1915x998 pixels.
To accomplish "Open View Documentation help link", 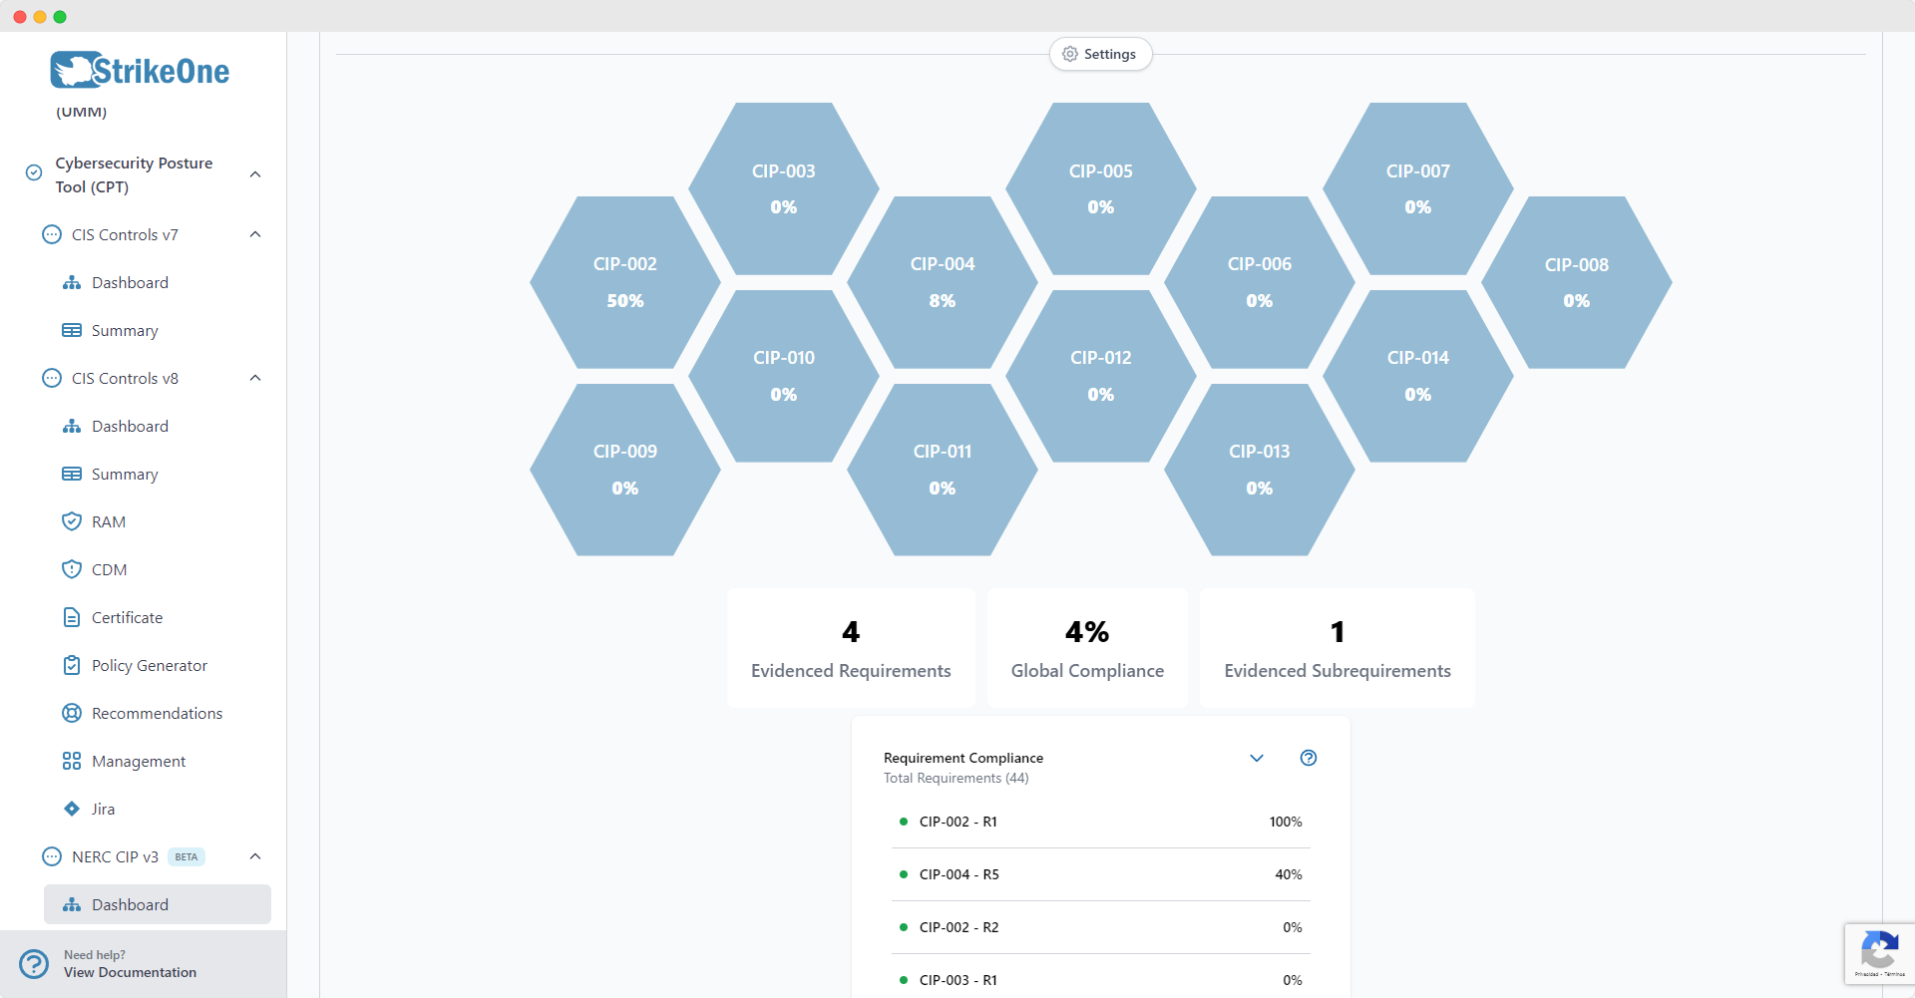I will tap(130, 972).
